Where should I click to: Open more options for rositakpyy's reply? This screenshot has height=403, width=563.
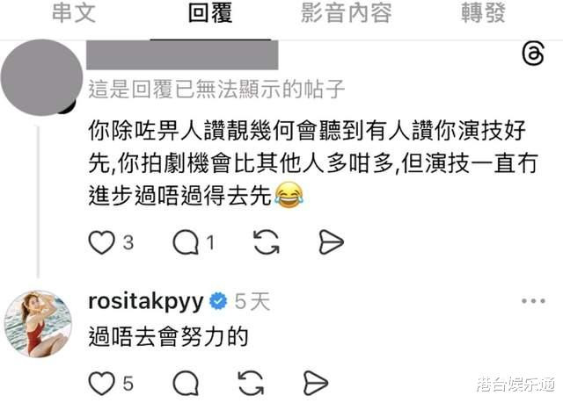[x=534, y=301]
